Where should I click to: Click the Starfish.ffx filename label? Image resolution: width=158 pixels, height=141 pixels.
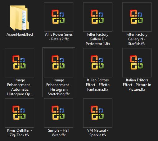pyautogui.click(x=137, y=44)
